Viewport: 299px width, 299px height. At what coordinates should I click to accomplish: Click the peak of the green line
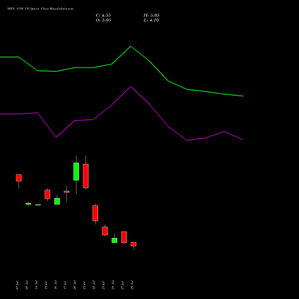[x=131, y=46]
